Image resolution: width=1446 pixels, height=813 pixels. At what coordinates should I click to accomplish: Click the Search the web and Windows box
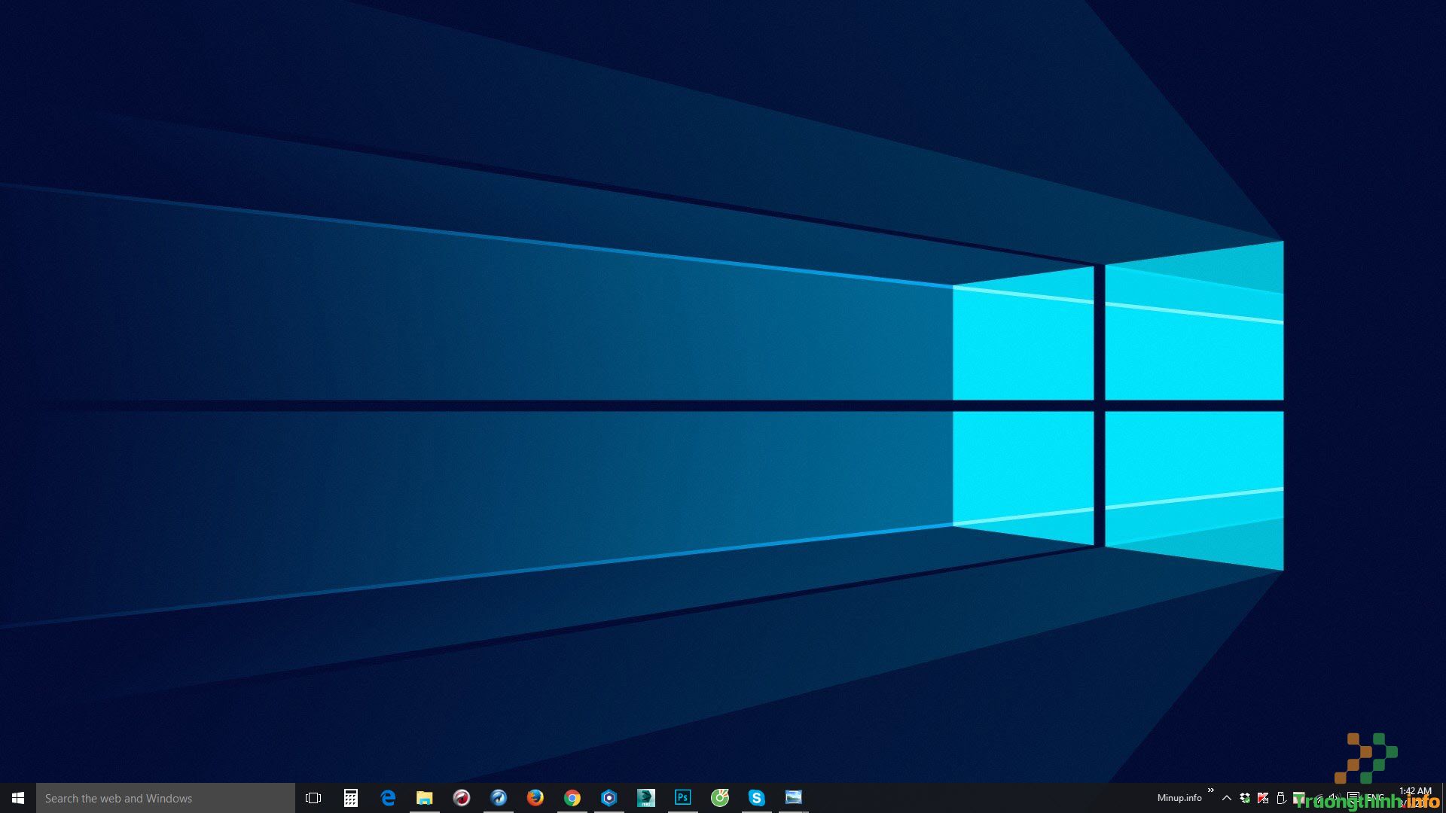click(x=166, y=798)
